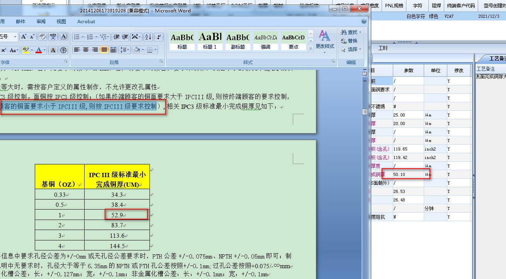Clear formatting with the eraser icon
This screenshot has width=506, height=279.
point(42,37)
